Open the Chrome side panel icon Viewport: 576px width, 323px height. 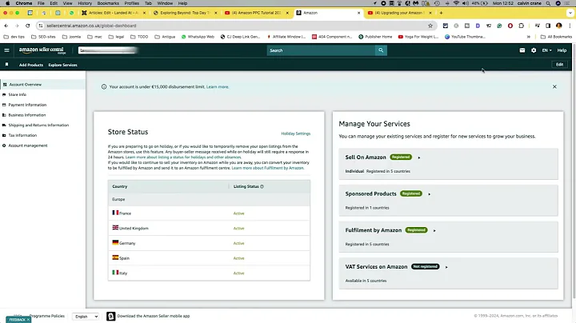click(x=548, y=26)
